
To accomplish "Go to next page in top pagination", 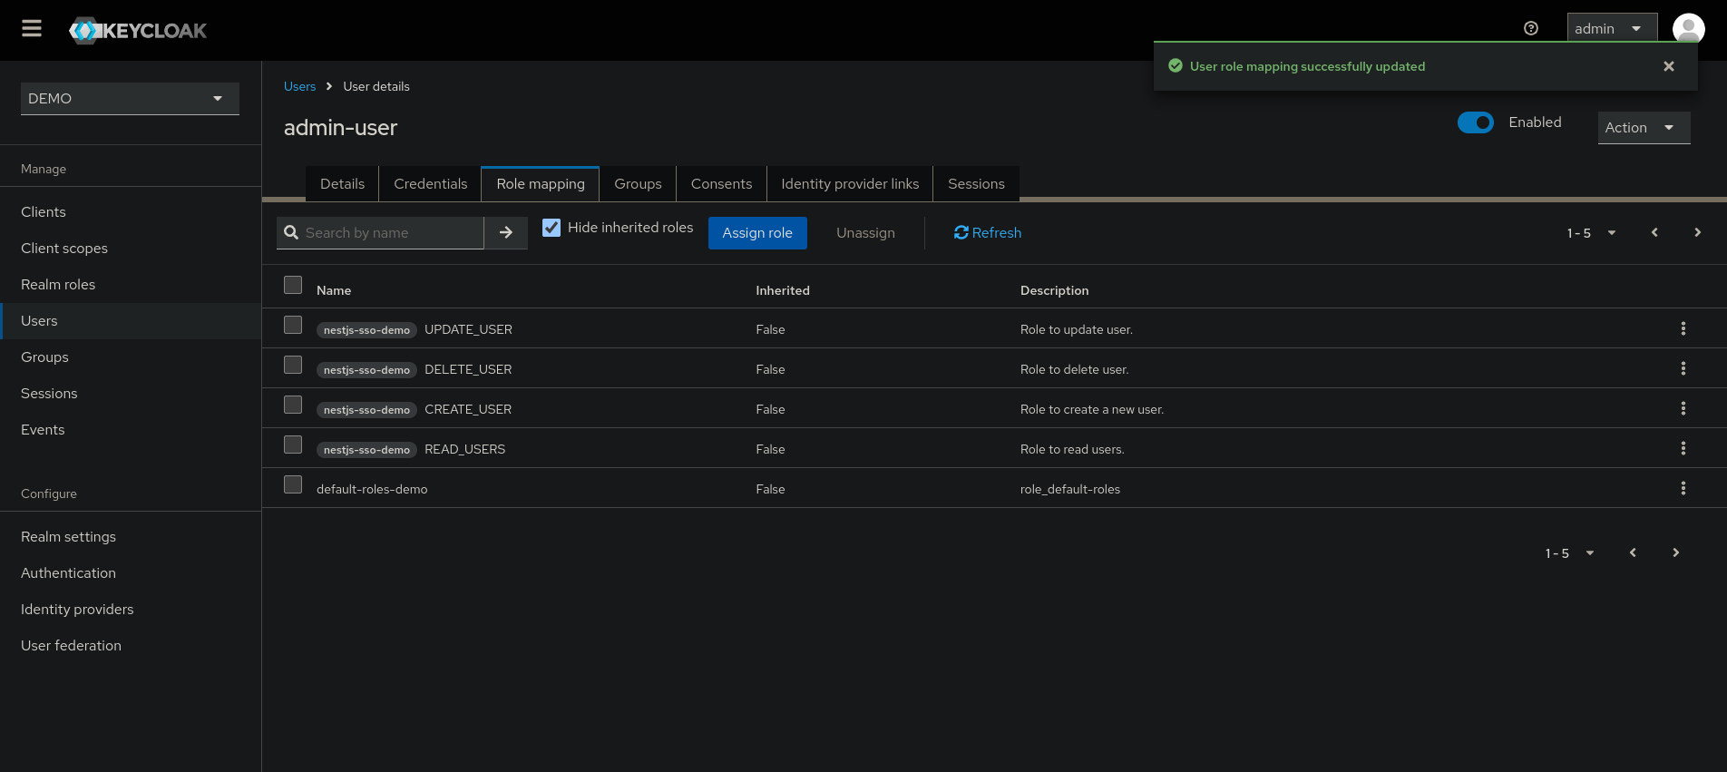I will point(1698,232).
